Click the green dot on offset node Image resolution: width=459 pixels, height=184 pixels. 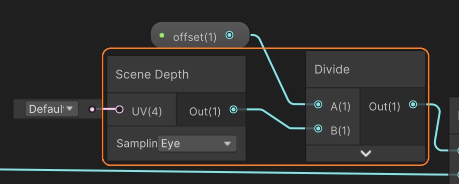point(162,35)
